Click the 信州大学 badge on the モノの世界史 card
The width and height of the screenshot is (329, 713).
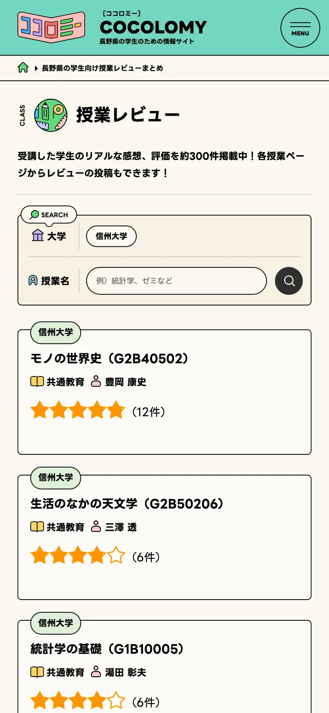point(55,333)
